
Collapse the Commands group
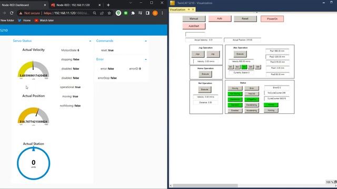pyautogui.click(x=146, y=41)
